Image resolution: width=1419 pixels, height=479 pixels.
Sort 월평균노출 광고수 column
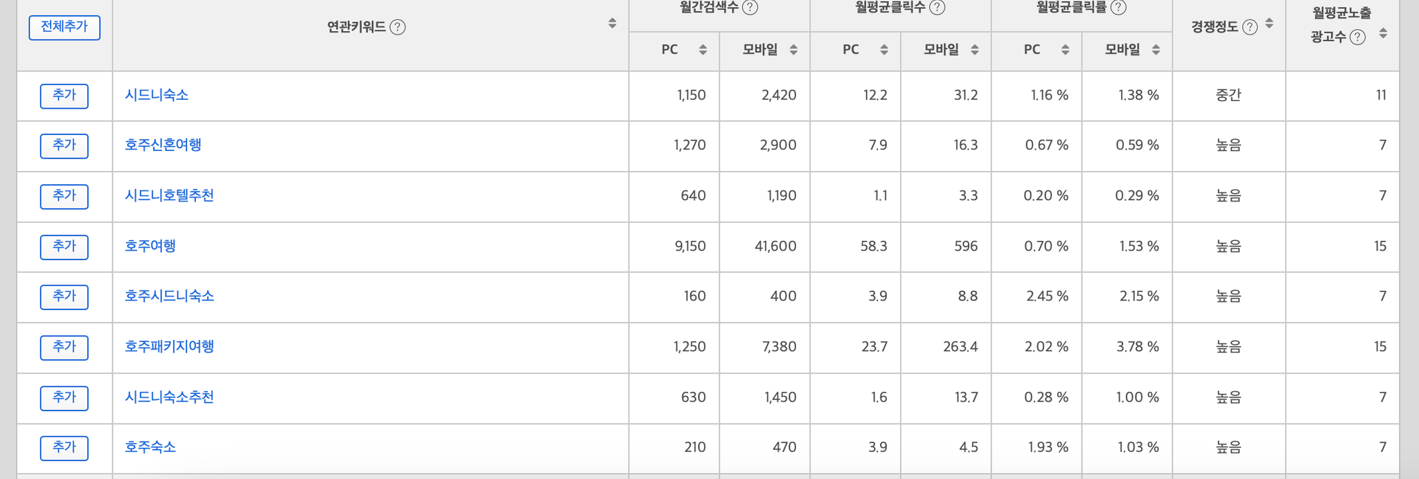coord(1383,33)
